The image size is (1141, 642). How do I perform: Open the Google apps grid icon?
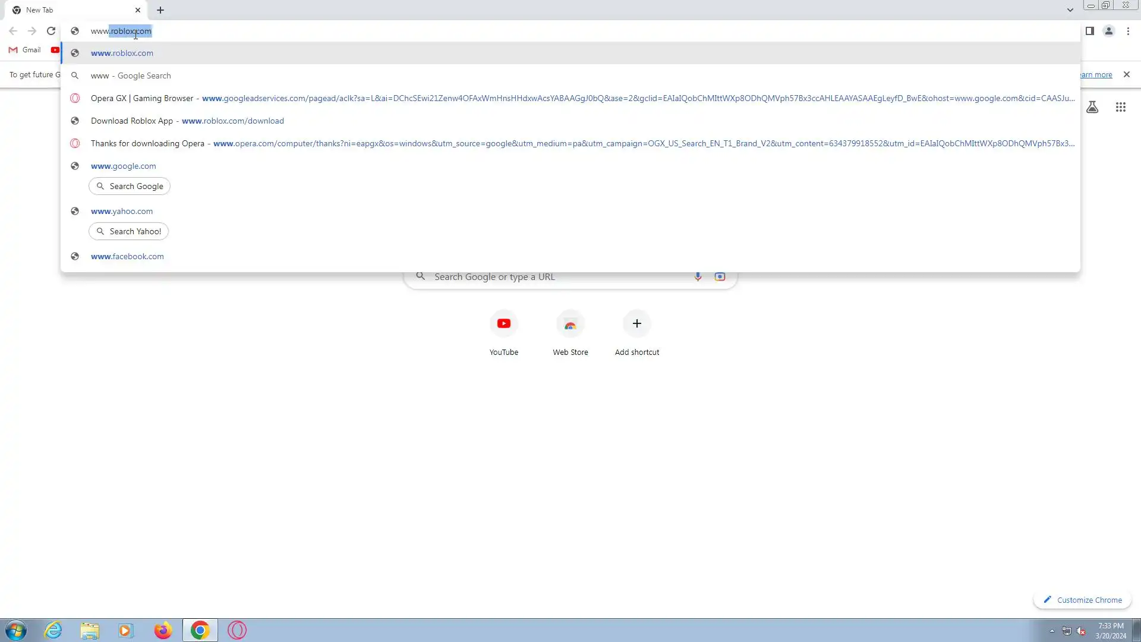(1120, 107)
